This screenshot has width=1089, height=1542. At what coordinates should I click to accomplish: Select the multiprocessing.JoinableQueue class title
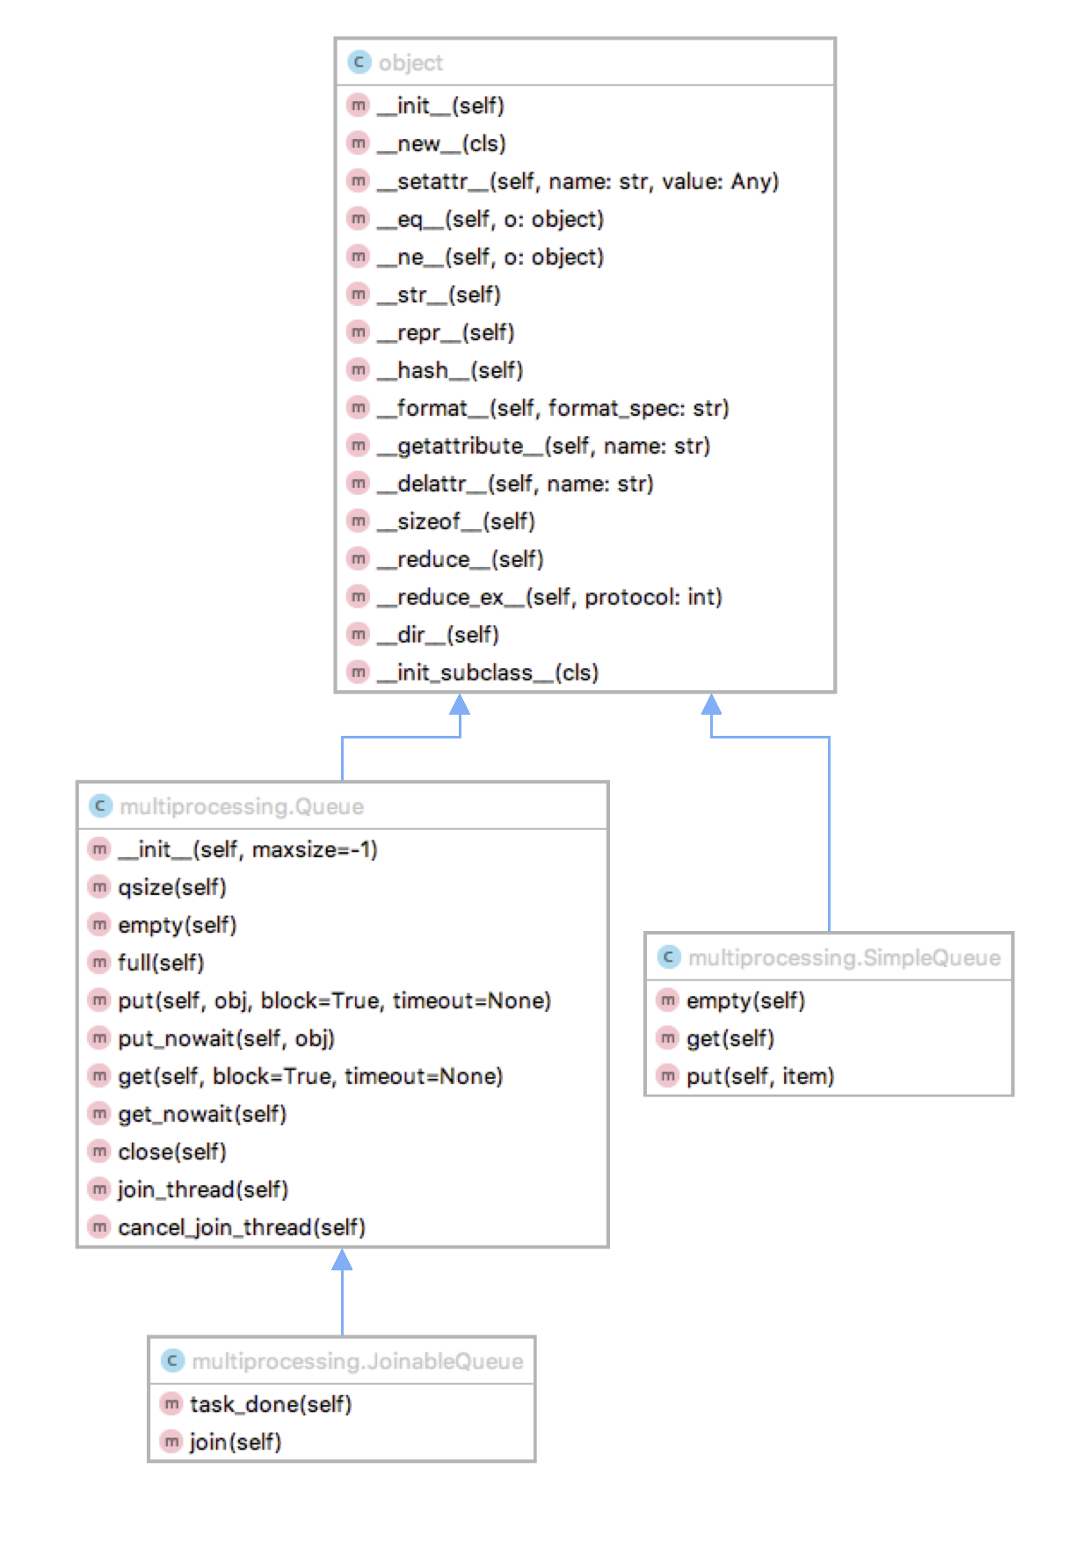(358, 1361)
